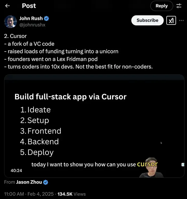Click the Post header title
This screenshot has width=187, height=199.
tap(29, 6)
